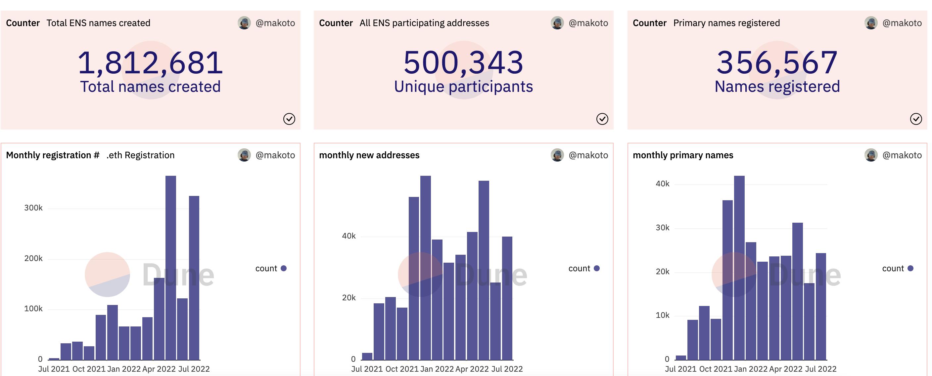Click count legend color dot in primary names chart
The image size is (932, 376).
click(910, 268)
